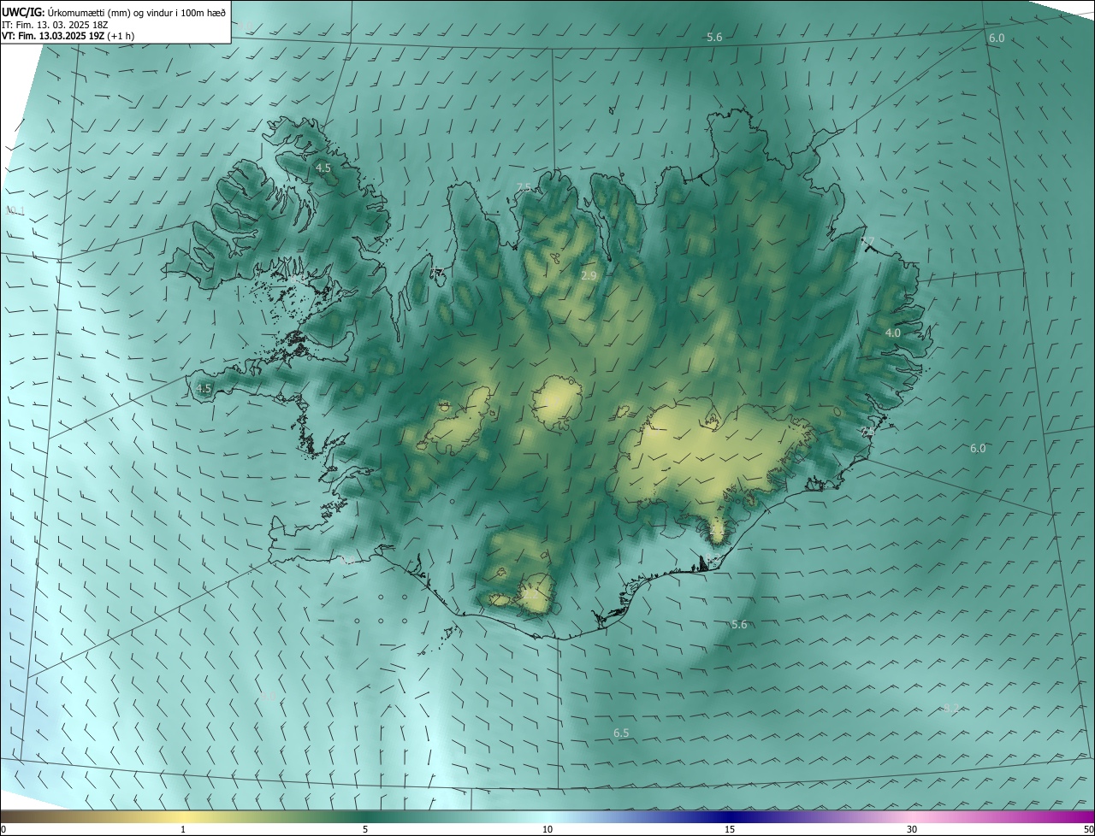Screen dimensions: 1095x836
Task: Click the 6.5 value south of Iceland
Action: [621, 733]
